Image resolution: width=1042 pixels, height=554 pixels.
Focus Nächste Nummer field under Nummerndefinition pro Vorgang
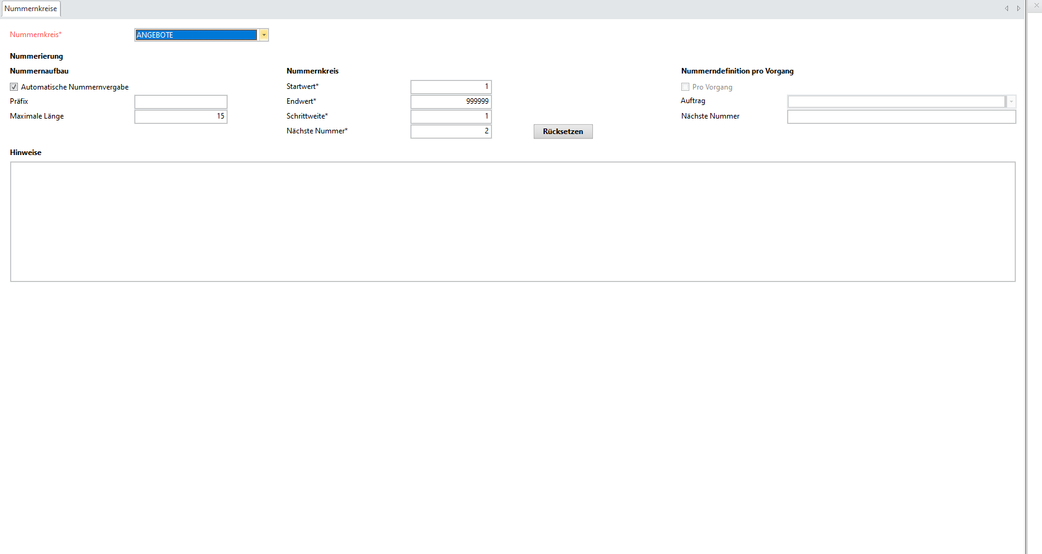pyautogui.click(x=901, y=117)
